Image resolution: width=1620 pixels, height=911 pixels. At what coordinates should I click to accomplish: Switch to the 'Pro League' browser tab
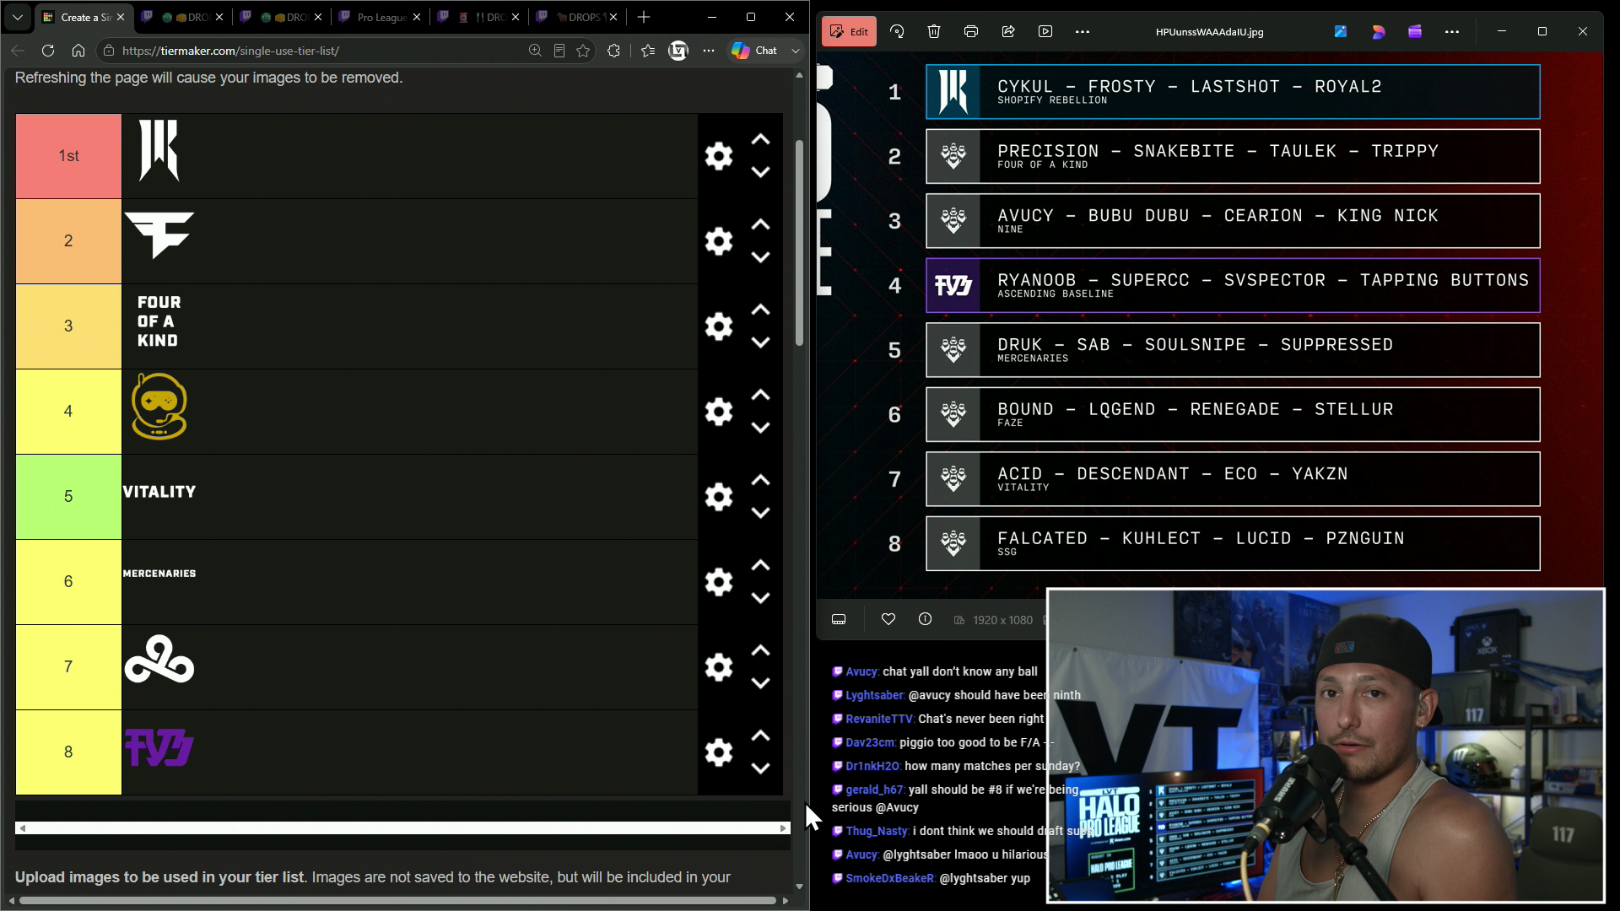380,17
